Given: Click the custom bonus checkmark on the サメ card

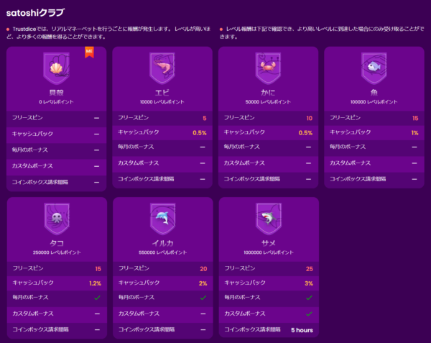Looking at the screenshot, I should (x=309, y=314).
